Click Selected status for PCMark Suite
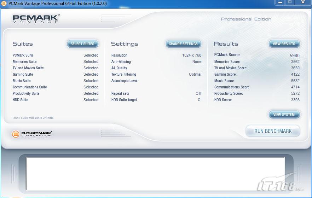 (91, 55)
